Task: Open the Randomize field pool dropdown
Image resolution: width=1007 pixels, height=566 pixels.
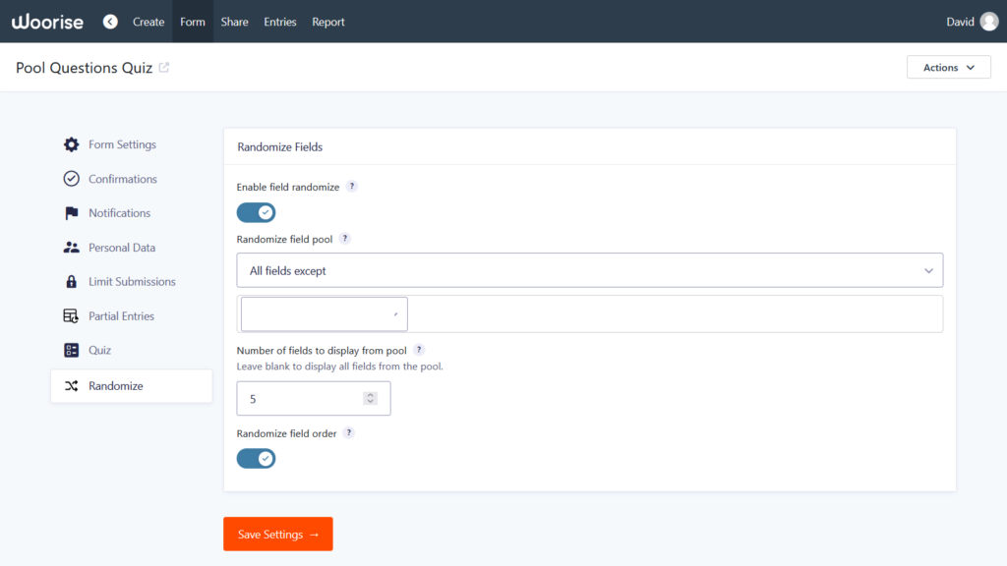Action: point(590,269)
